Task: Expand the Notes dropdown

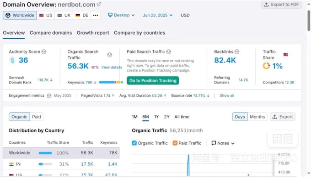Action: tap(223, 143)
